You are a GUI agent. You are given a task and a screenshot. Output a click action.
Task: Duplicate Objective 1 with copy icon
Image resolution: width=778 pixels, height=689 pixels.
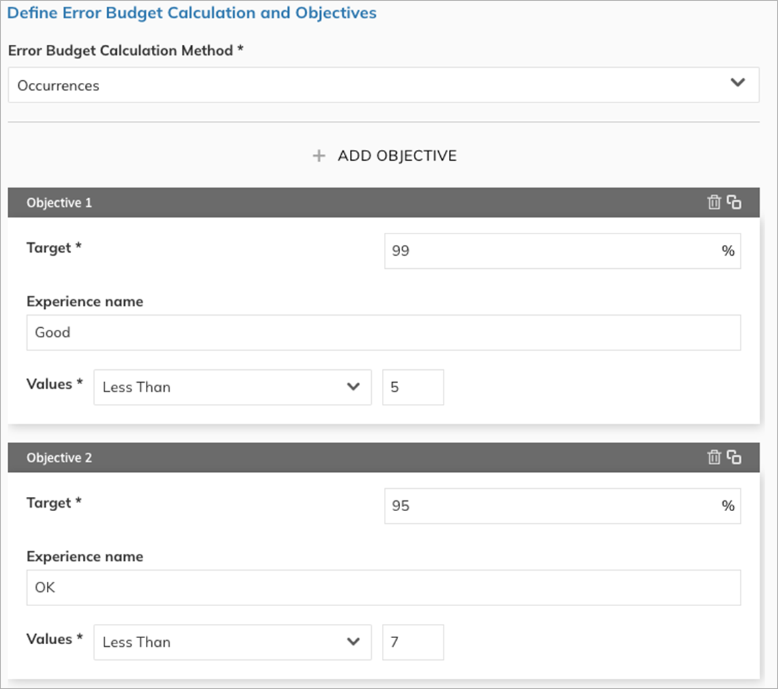734,202
